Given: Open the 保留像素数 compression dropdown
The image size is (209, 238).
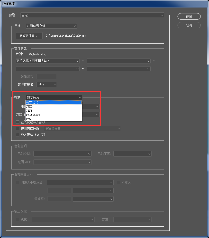Looking at the screenshot, I should pyautogui.click(x=82, y=129).
